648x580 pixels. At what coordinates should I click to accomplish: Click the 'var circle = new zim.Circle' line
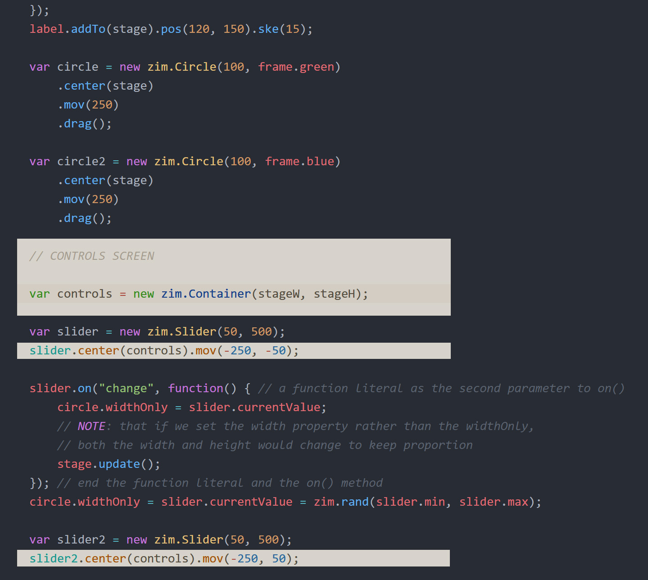tap(185, 67)
